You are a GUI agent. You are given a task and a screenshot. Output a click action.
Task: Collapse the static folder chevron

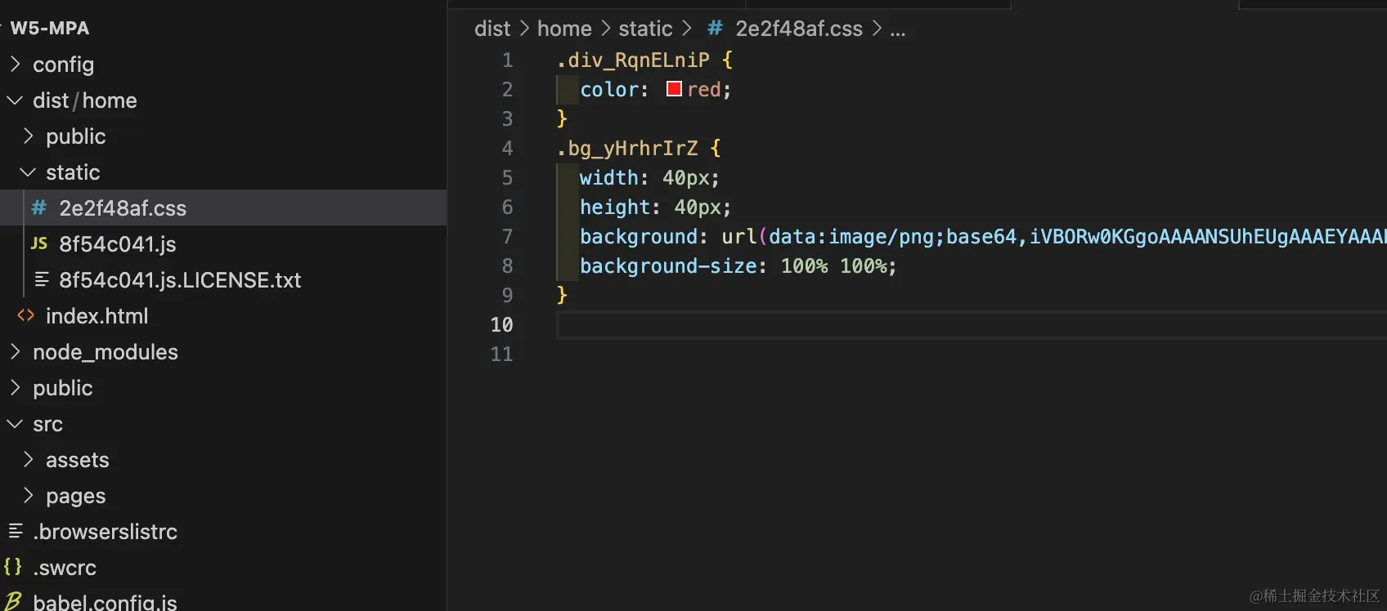coord(28,172)
